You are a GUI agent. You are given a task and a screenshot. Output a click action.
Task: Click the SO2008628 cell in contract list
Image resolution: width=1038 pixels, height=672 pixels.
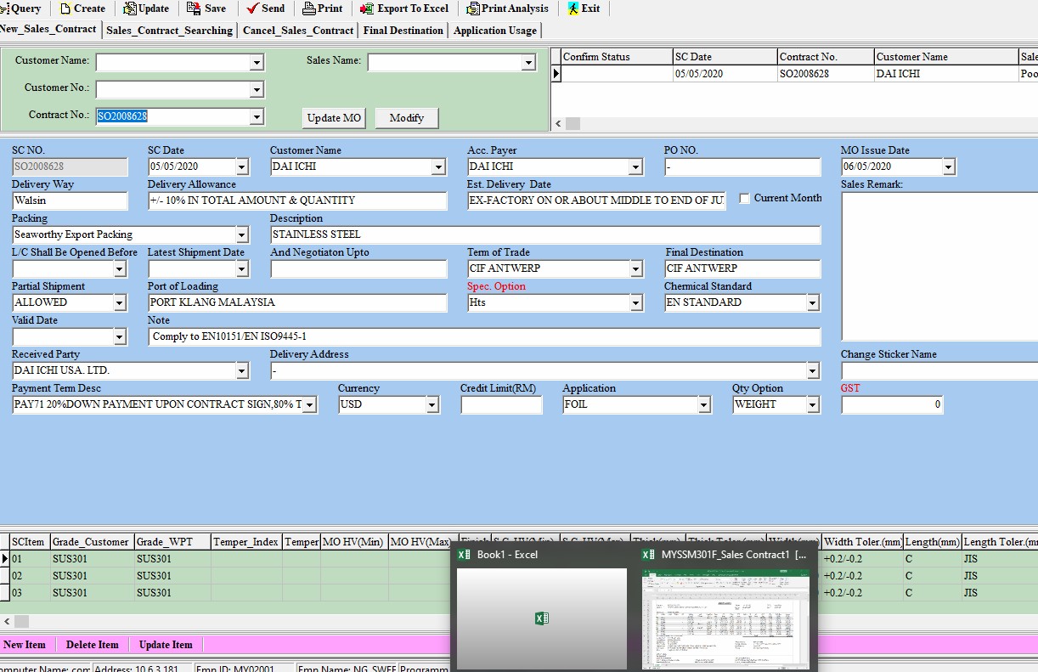(x=826, y=74)
